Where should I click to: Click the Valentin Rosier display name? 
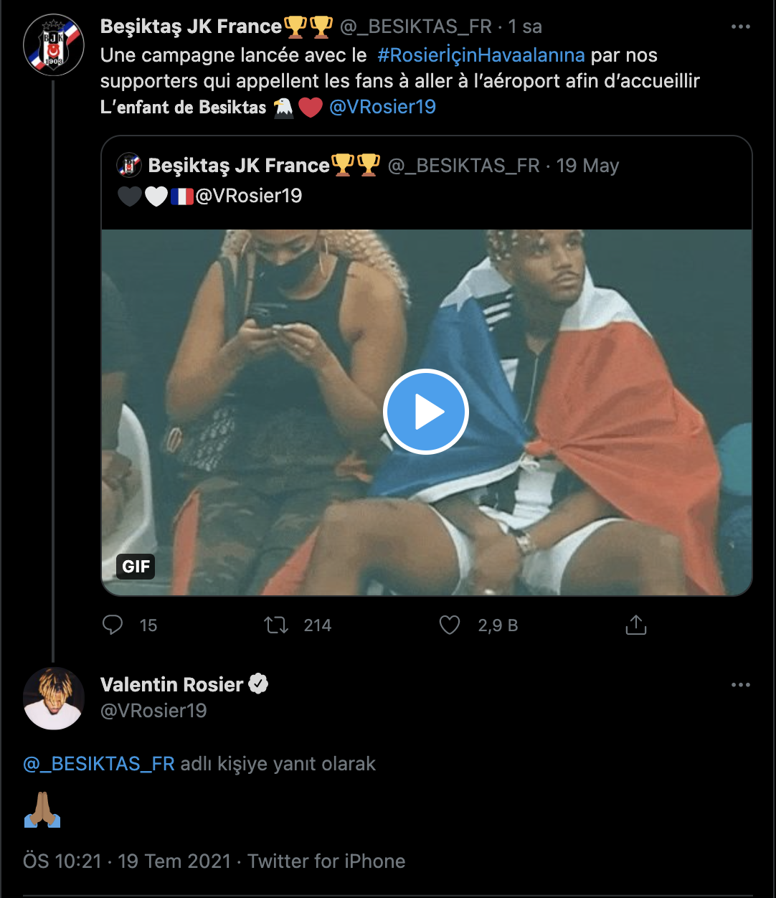point(172,685)
